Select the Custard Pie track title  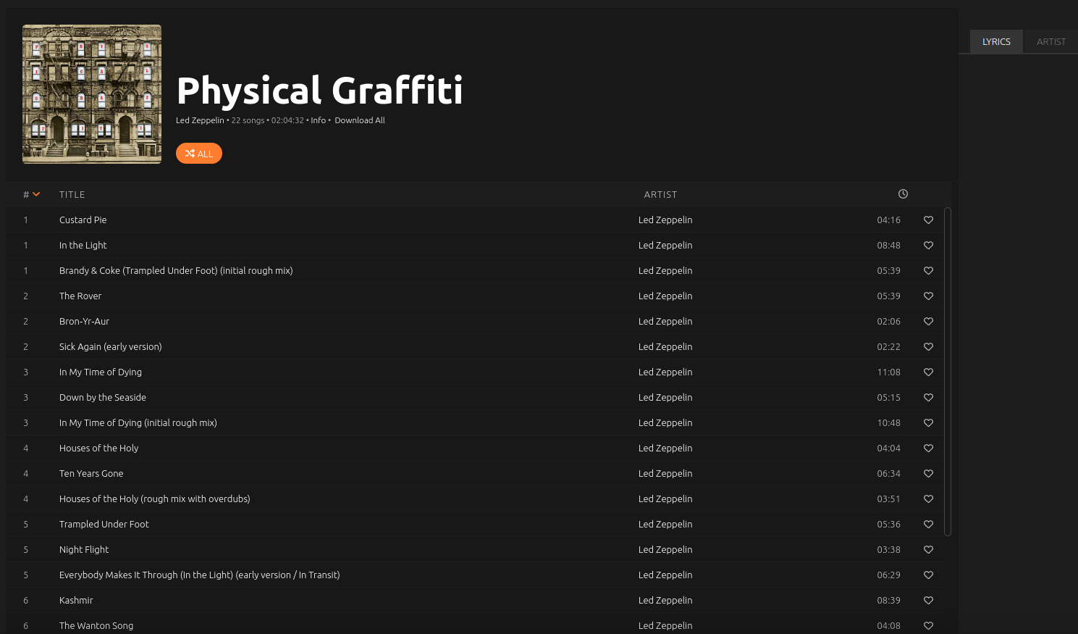[x=83, y=220]
